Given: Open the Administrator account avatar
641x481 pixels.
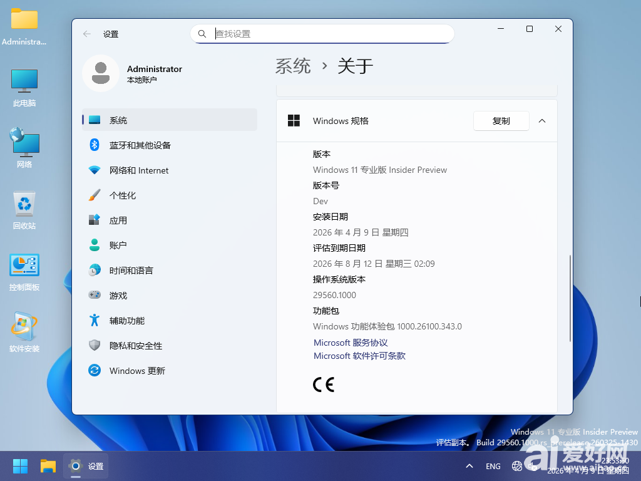Looking at the screenshot, I should (101, 73).
